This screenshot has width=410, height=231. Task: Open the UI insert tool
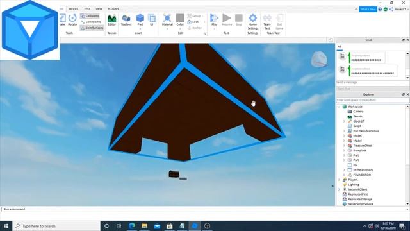(152, 20)
